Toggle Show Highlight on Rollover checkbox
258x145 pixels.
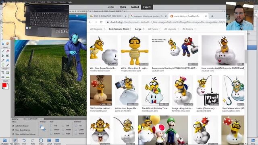(x=13, y=134)
